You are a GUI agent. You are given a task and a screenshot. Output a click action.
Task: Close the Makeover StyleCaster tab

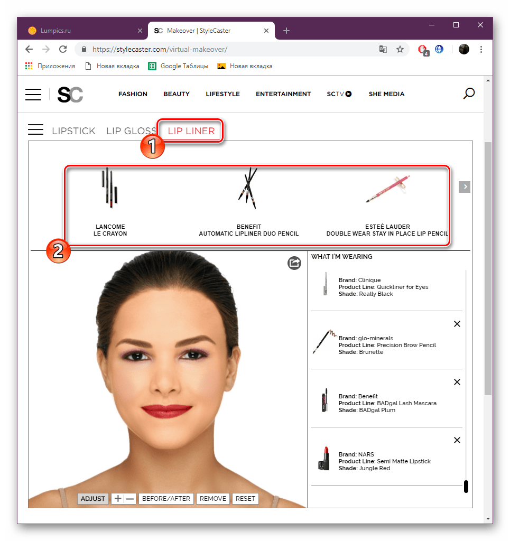tap(266, 31)
